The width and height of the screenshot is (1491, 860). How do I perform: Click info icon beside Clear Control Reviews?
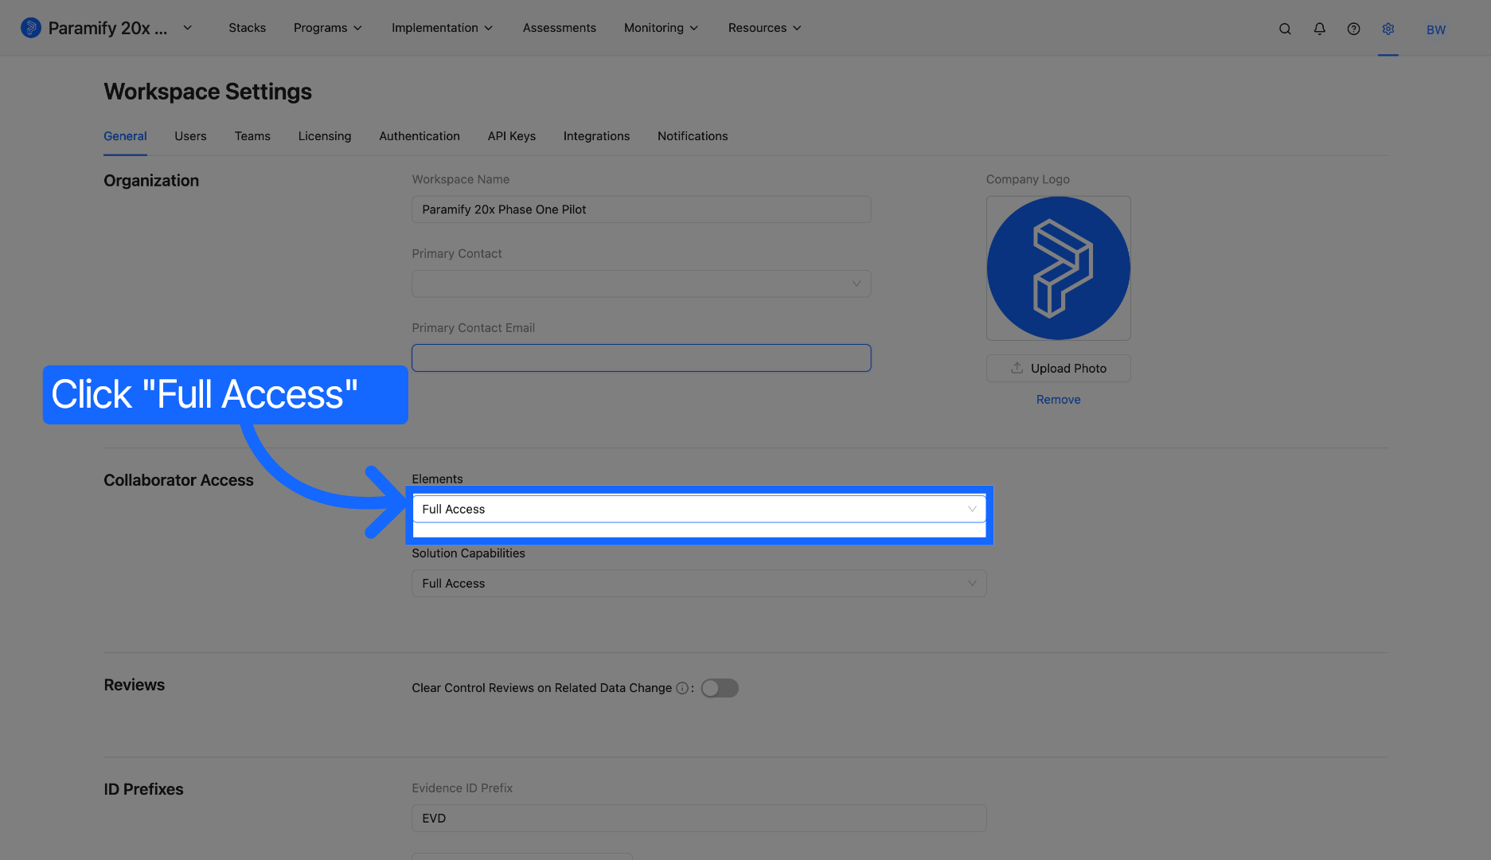[x=682, y=688]
